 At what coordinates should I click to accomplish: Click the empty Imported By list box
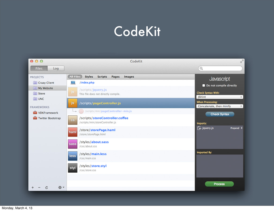[x=220, y=166]
